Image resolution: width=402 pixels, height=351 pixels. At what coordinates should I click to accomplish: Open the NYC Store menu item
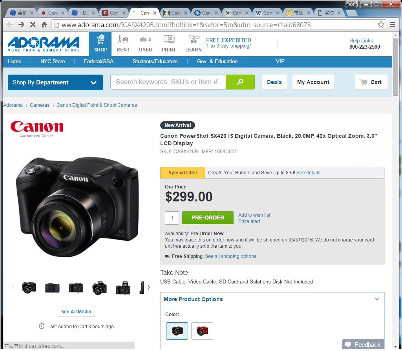(x=53, y=62)
